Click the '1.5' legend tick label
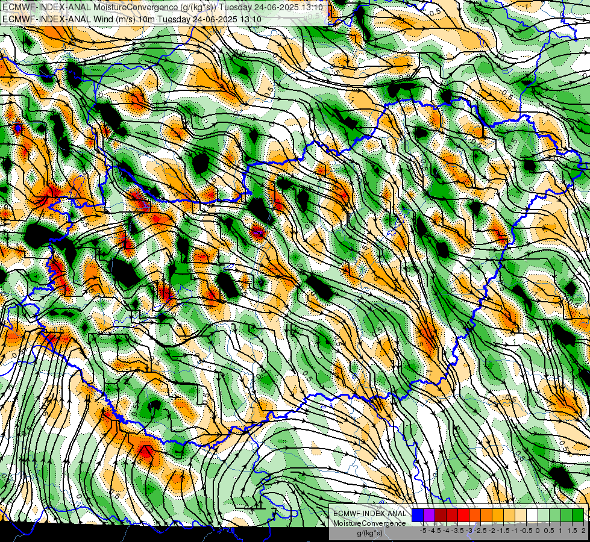 (573, 531)
